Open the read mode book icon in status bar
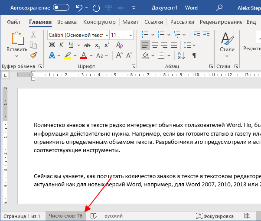Image resolution: width=261 pixels, height=221 pixels. tap(247, 216)
